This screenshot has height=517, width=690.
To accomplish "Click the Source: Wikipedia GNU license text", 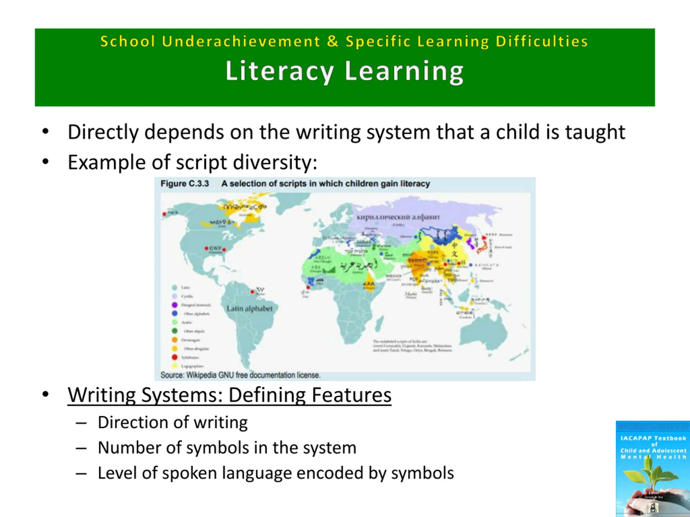I will [x=240, y=375].
